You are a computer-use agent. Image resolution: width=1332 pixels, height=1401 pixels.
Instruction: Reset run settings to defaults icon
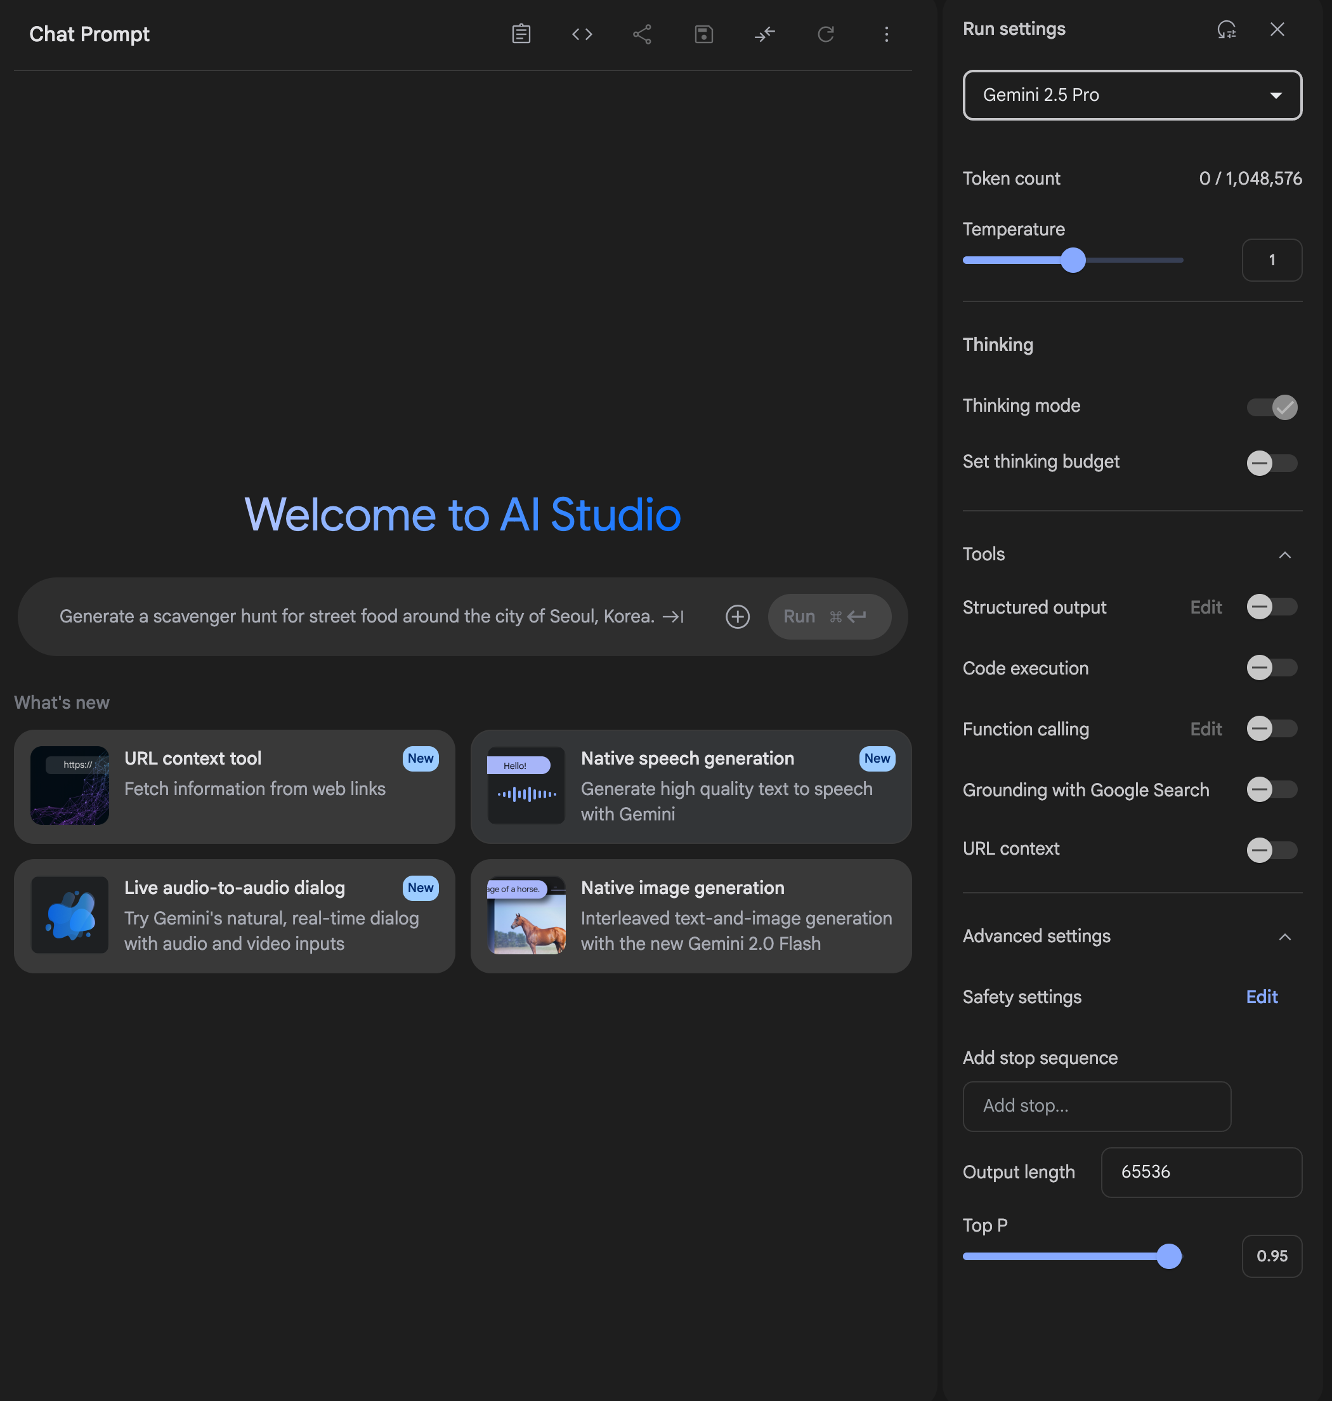1226,29
